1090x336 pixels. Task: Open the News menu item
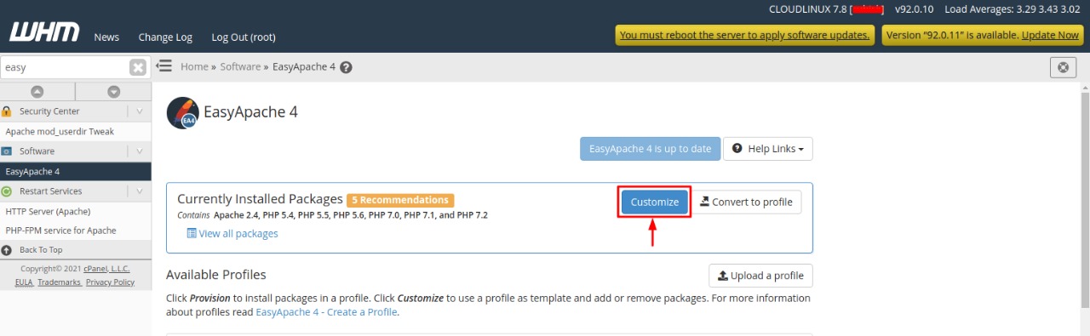pyautogui.click(x=106, y=37)
